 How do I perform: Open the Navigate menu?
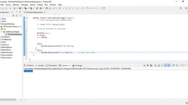tap(25, 5)
